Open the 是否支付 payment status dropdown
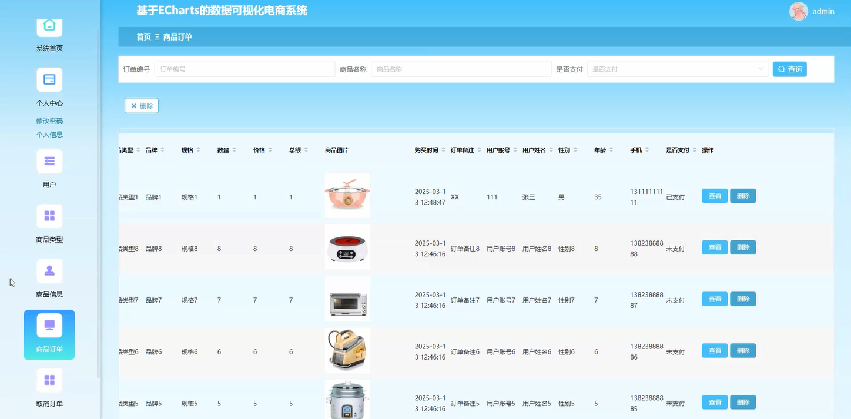 coord(677,69)
